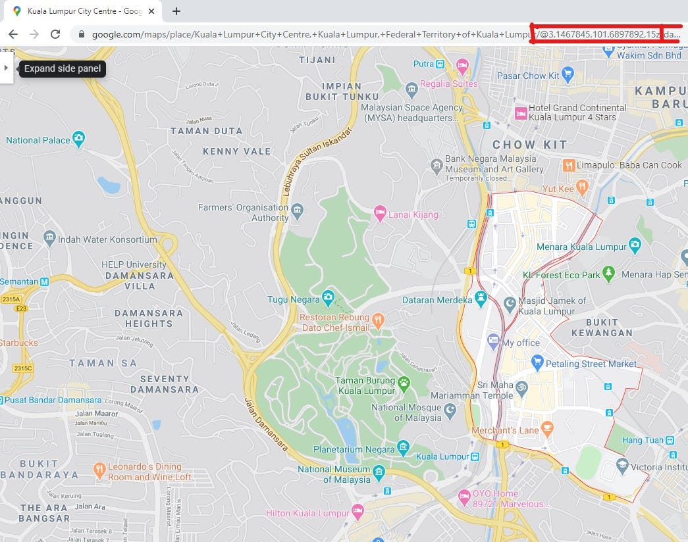Expand the side panel arrow
This screenshot has height=542, width=688.
(x=6, y=68)
